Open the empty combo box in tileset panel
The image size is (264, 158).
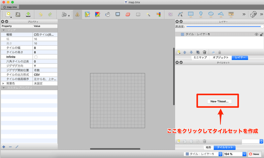(x=252, y=141)
